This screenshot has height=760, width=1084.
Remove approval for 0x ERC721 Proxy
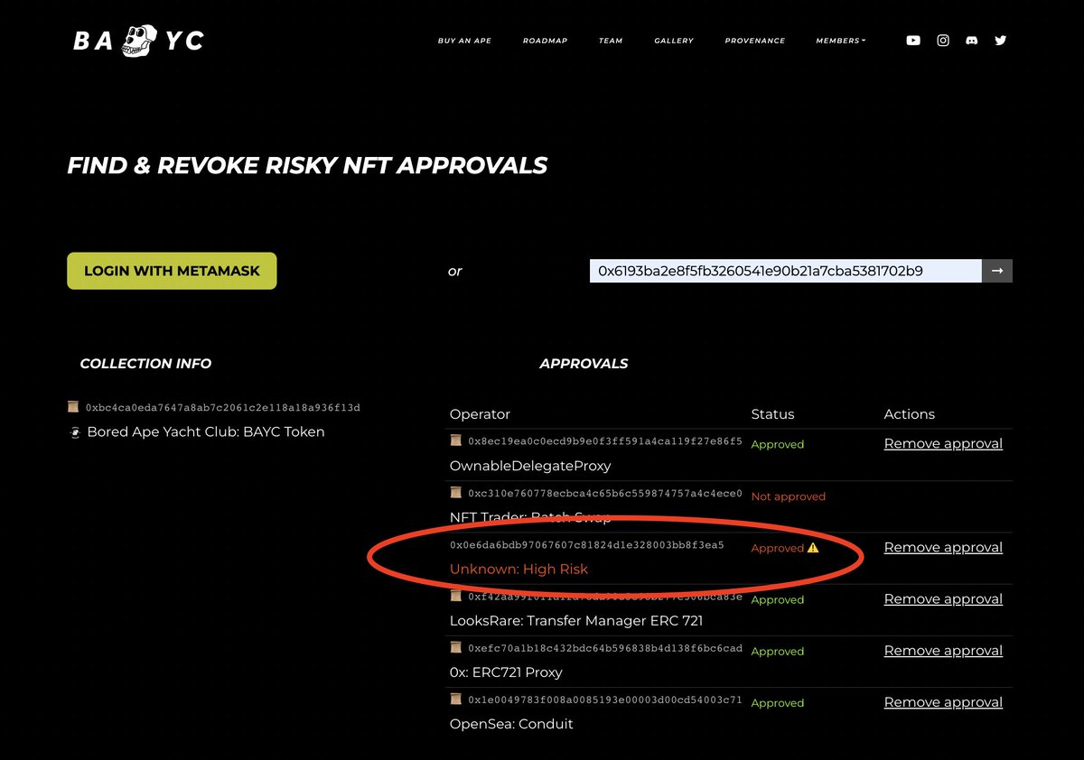943,650
